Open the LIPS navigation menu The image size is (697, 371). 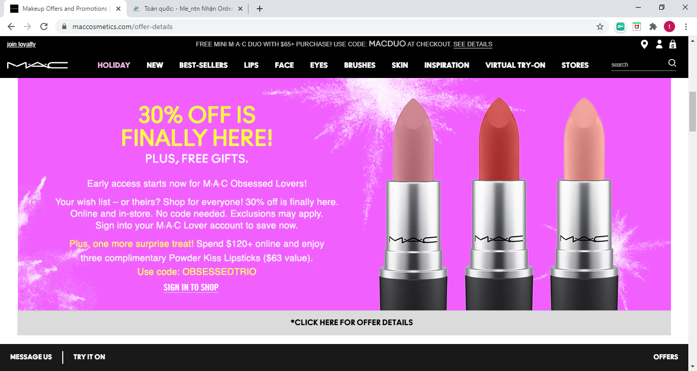[x=251, y=65]
